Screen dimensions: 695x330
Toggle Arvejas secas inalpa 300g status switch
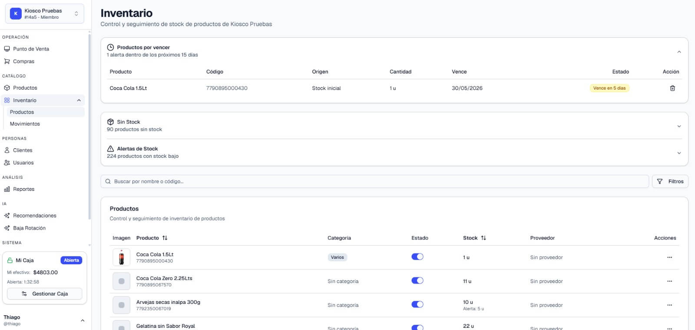click(417, 305)
